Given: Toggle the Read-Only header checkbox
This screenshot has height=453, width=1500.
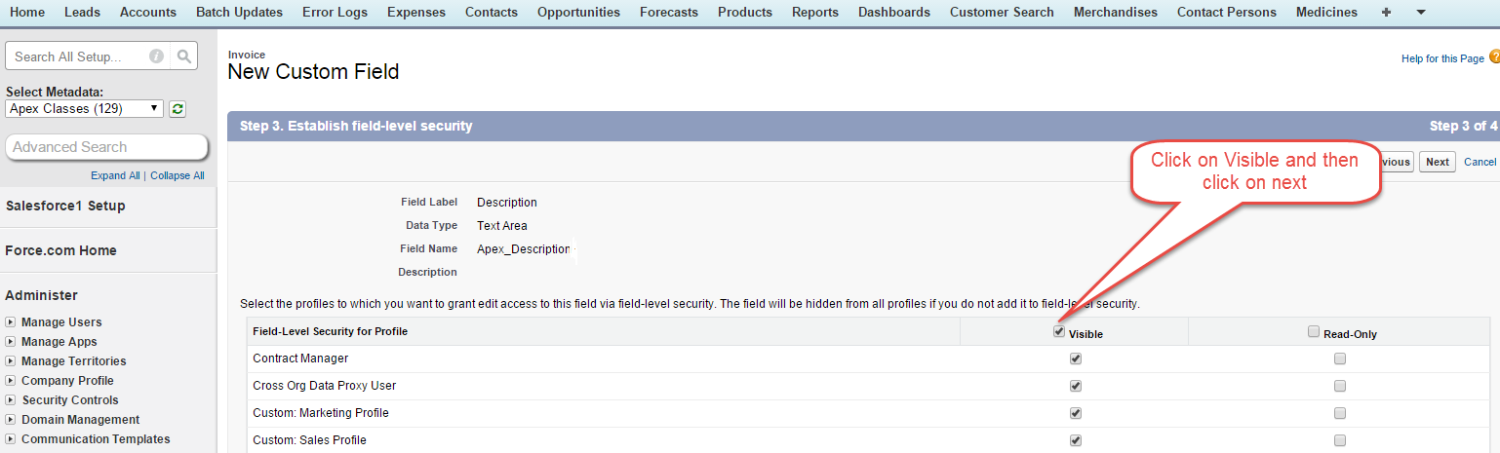Looking at the screenshot, I should tap(1314, 331).
